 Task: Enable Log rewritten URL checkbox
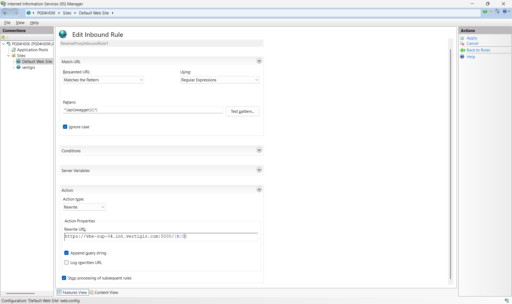point(66,263)
